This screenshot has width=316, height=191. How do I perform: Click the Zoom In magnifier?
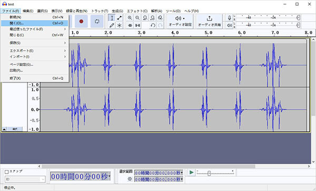tap(130, 18)
